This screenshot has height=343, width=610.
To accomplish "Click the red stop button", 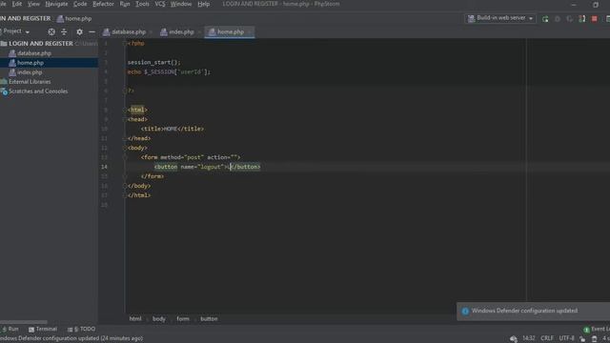I will click(595, 19).
